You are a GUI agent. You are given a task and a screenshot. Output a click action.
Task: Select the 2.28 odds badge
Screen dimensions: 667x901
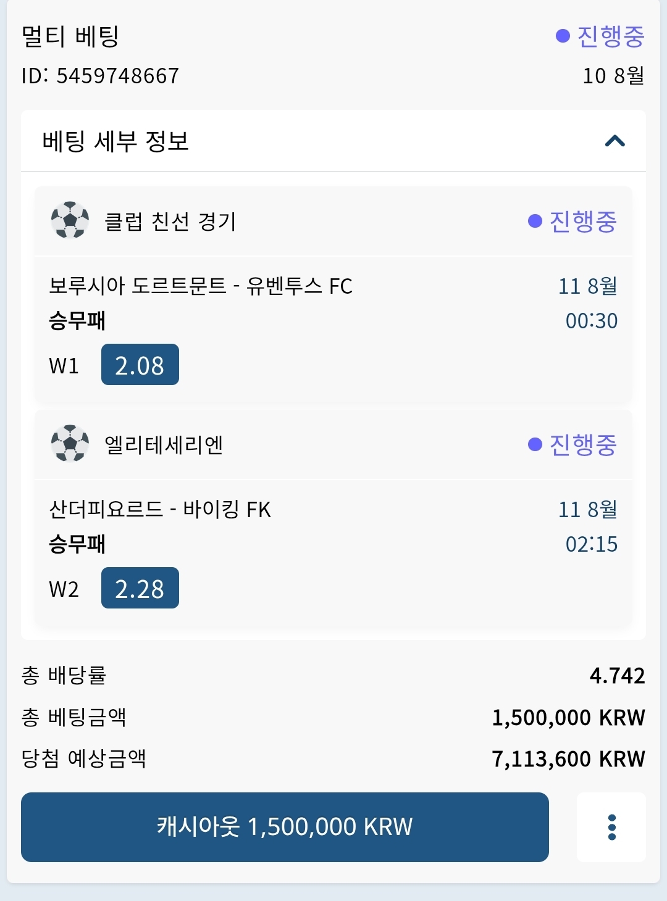tap(140, 588)
